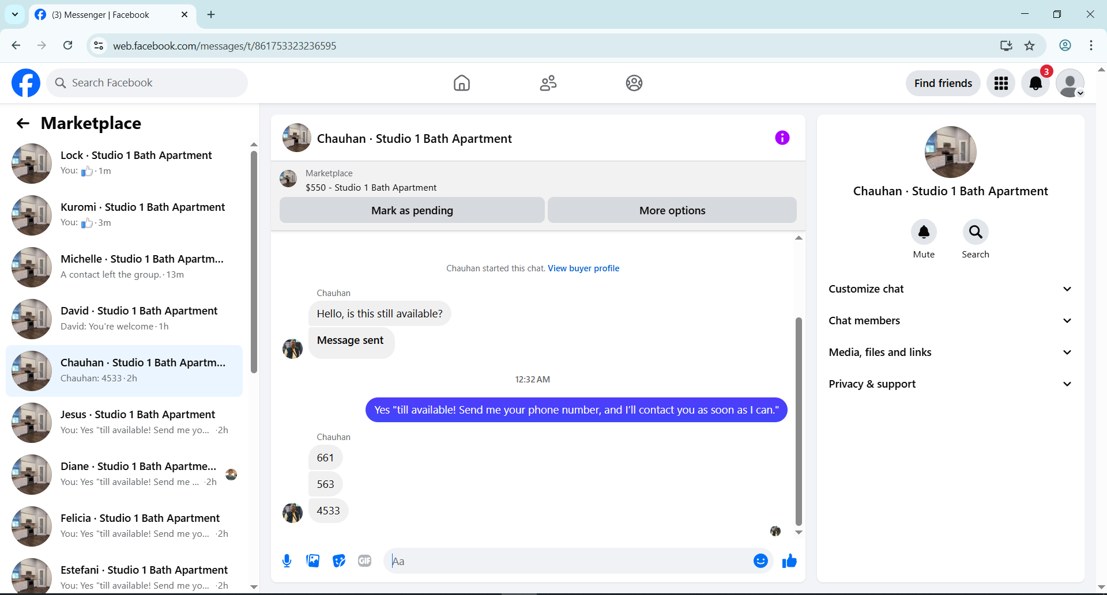Attach a photo with image icon

313,561
